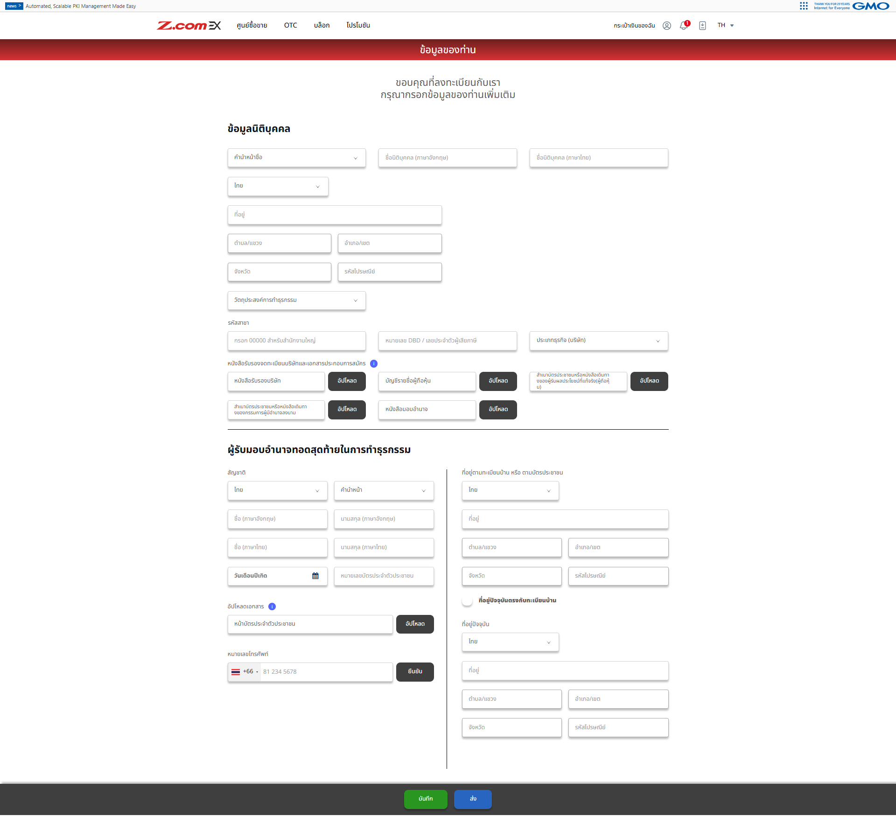Image resolution: width=896 pixels, height=816 pixels.
Task: Focus the branch code 00000 field
Action: pyautogui.click(x=297, y=341)
